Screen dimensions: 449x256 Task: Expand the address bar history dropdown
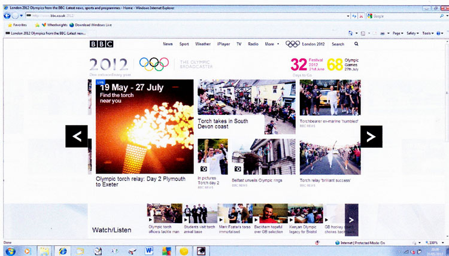click(348, 16)
